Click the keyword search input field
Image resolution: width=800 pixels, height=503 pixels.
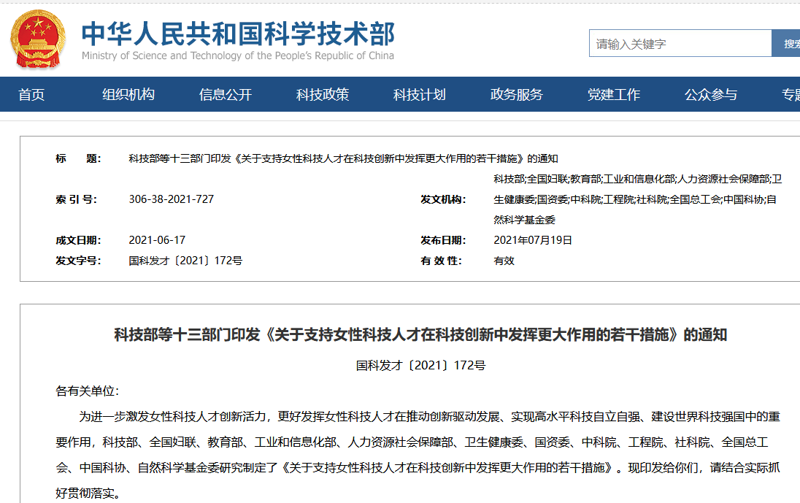click(680, 43)
